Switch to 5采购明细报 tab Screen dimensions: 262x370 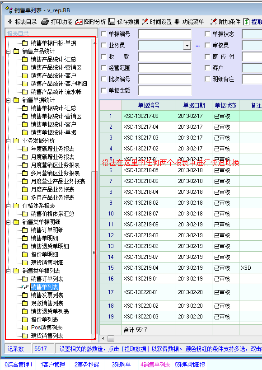(x=190, y=365)
